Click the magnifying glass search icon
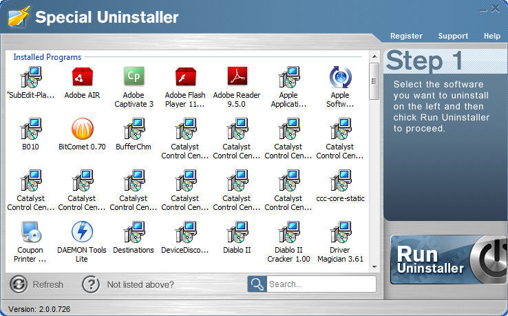The height and width of the screenshot is (316, 508). 257,284
